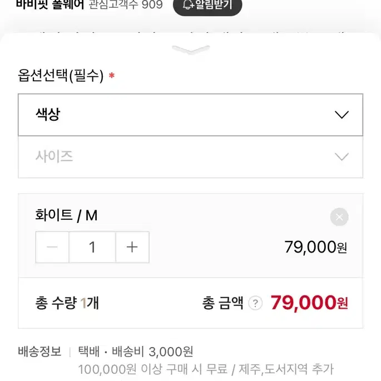
Task: Click the chevron arrow on the 색상 field
Action: tap(342, 115)
